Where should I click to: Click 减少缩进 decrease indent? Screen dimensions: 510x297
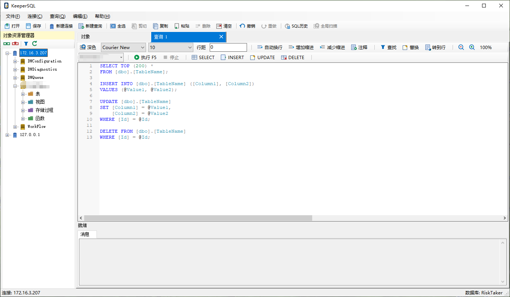click(x=332, y=47)
